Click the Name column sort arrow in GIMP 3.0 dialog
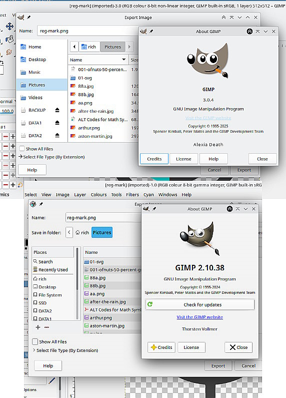Image resolution: width=286 pixels, height=398 pixels. click(x=123, y=60)
